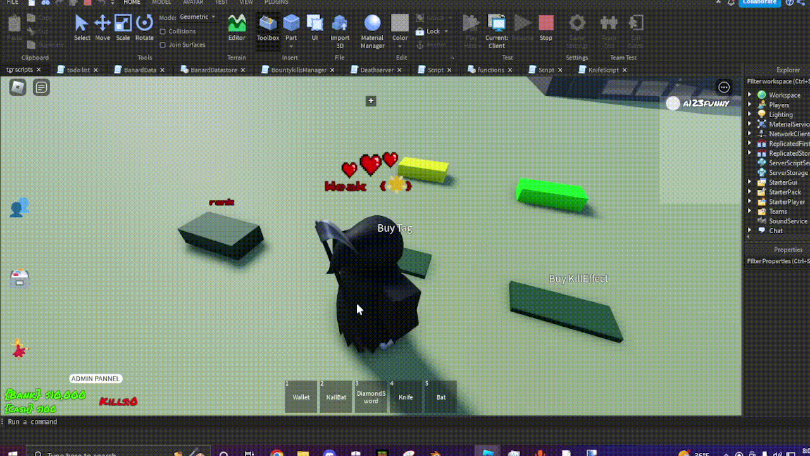810x456 pixels.
Task: Click the plus icon above the yellow block
Action: point(371,101)
